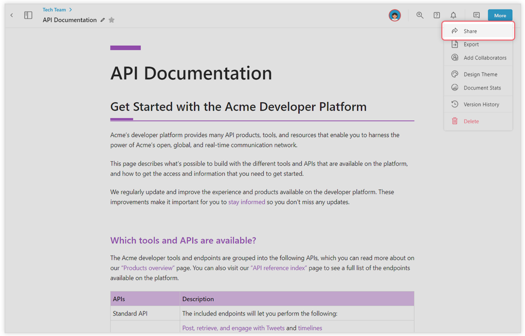Open the comments panel icon

click(476, 15)
